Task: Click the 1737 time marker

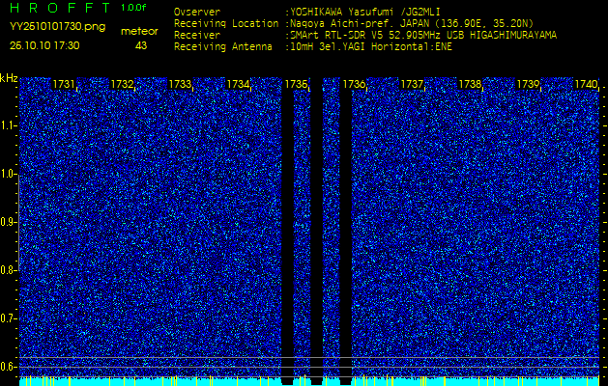Action: pyautogui.click(x=412, y=84)
